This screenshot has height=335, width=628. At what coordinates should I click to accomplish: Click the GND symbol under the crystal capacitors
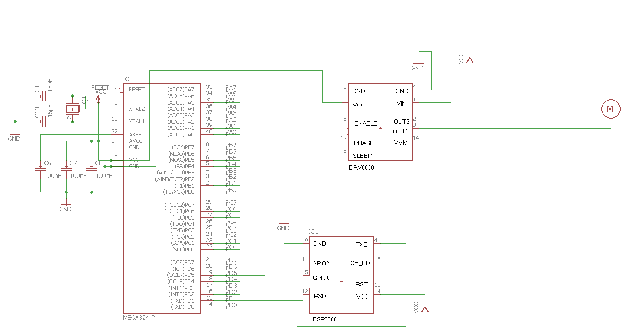tap(14, 137)
